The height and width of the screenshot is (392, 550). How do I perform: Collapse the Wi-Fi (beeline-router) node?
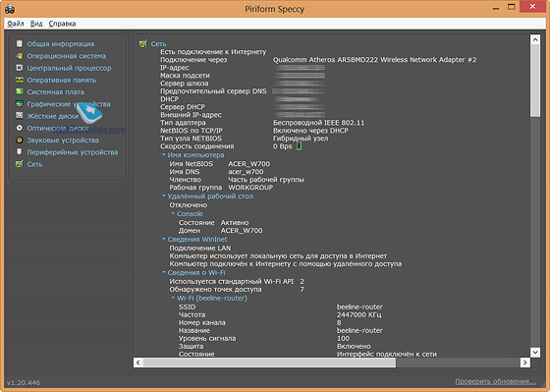173,298
